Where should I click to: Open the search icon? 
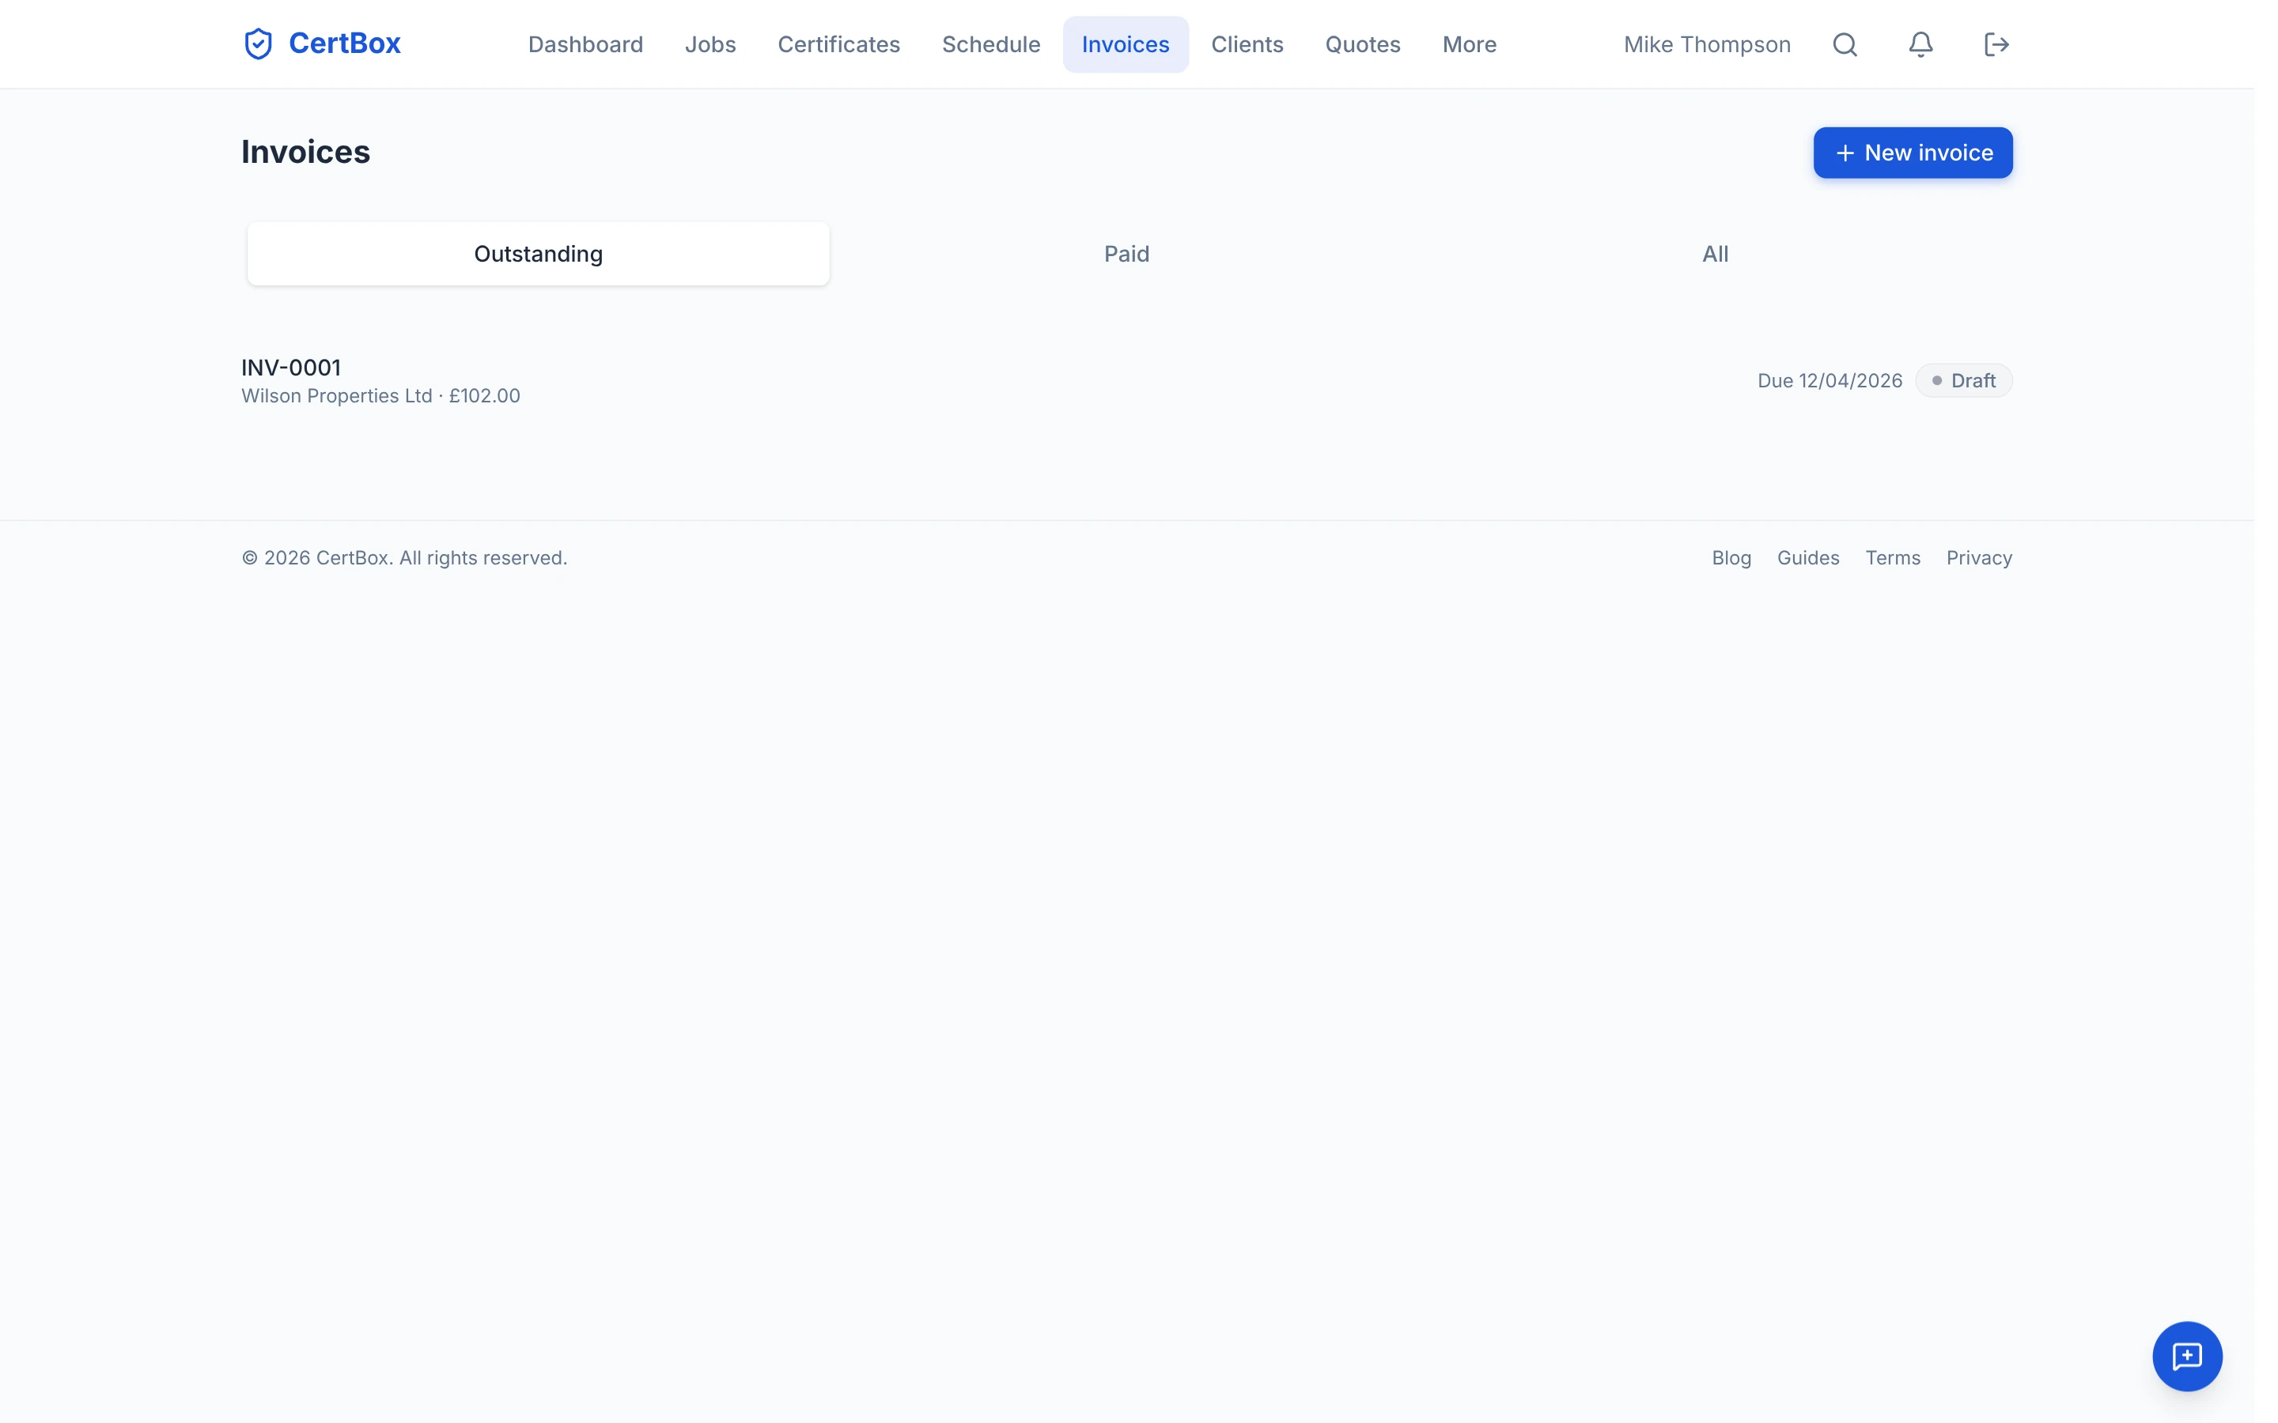1844,44
